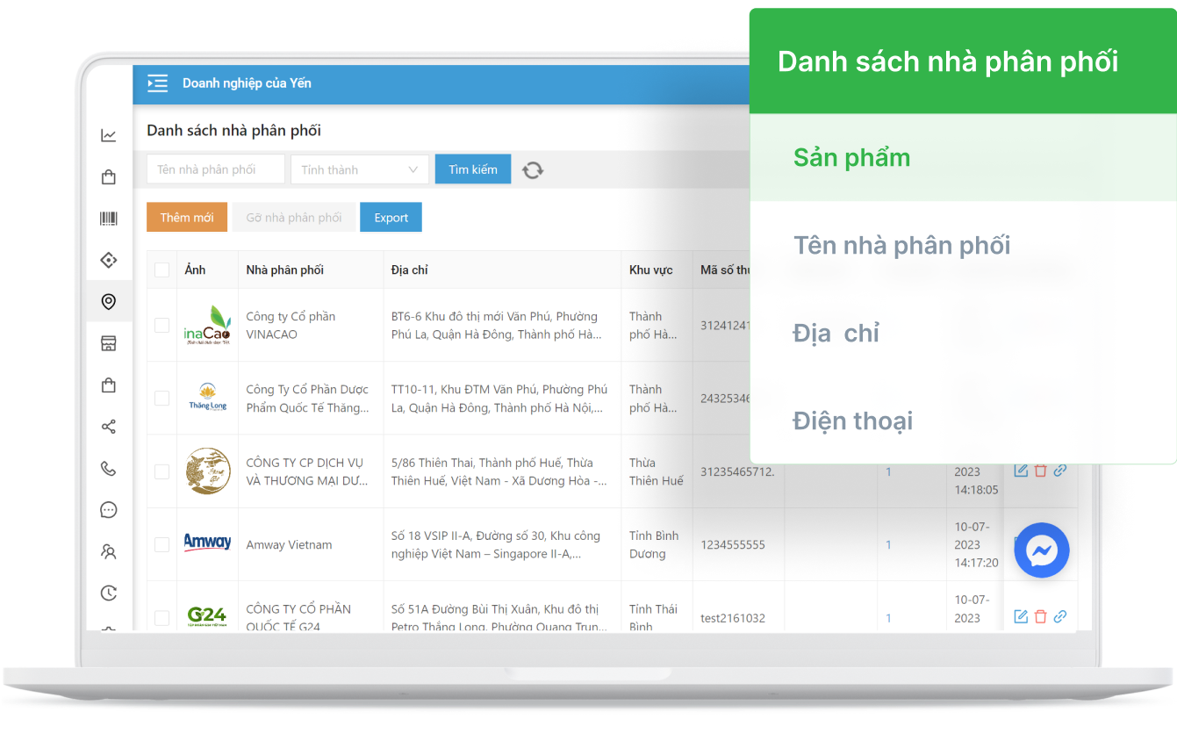Screen dimensions: 1177x755
Task: Click the link icon in the G24 row
Action: pyautogui.click(x=1060, y=616)
